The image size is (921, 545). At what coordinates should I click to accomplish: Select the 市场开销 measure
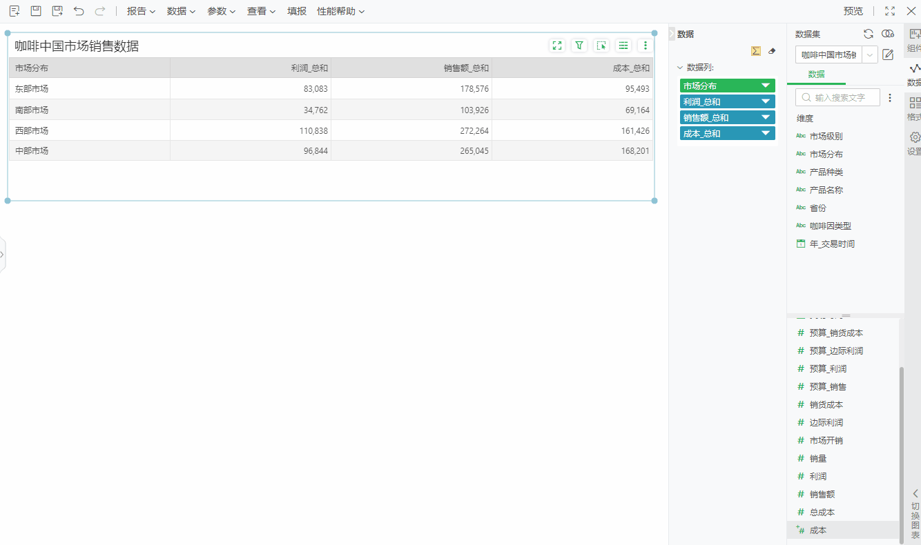[x=826, y=440]
